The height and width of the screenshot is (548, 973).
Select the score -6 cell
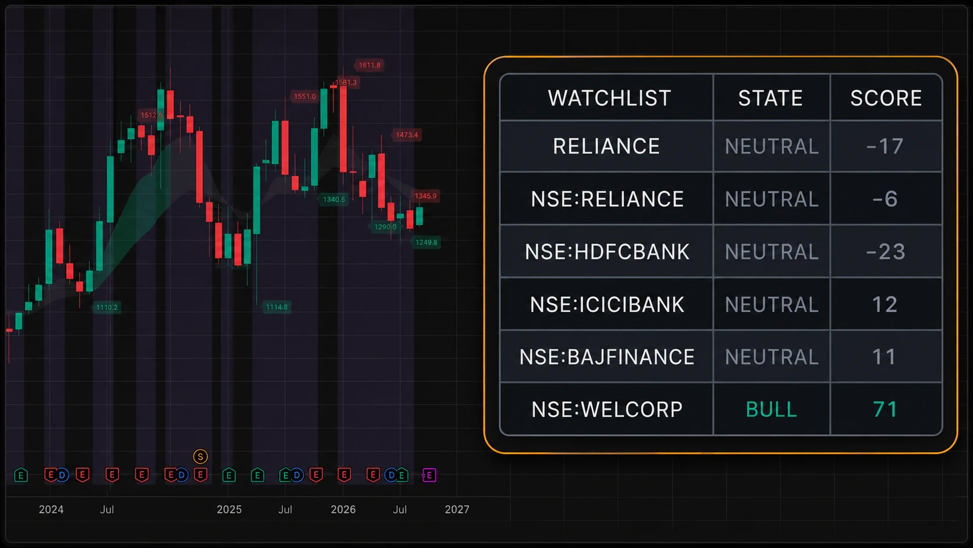pos(886,199)
